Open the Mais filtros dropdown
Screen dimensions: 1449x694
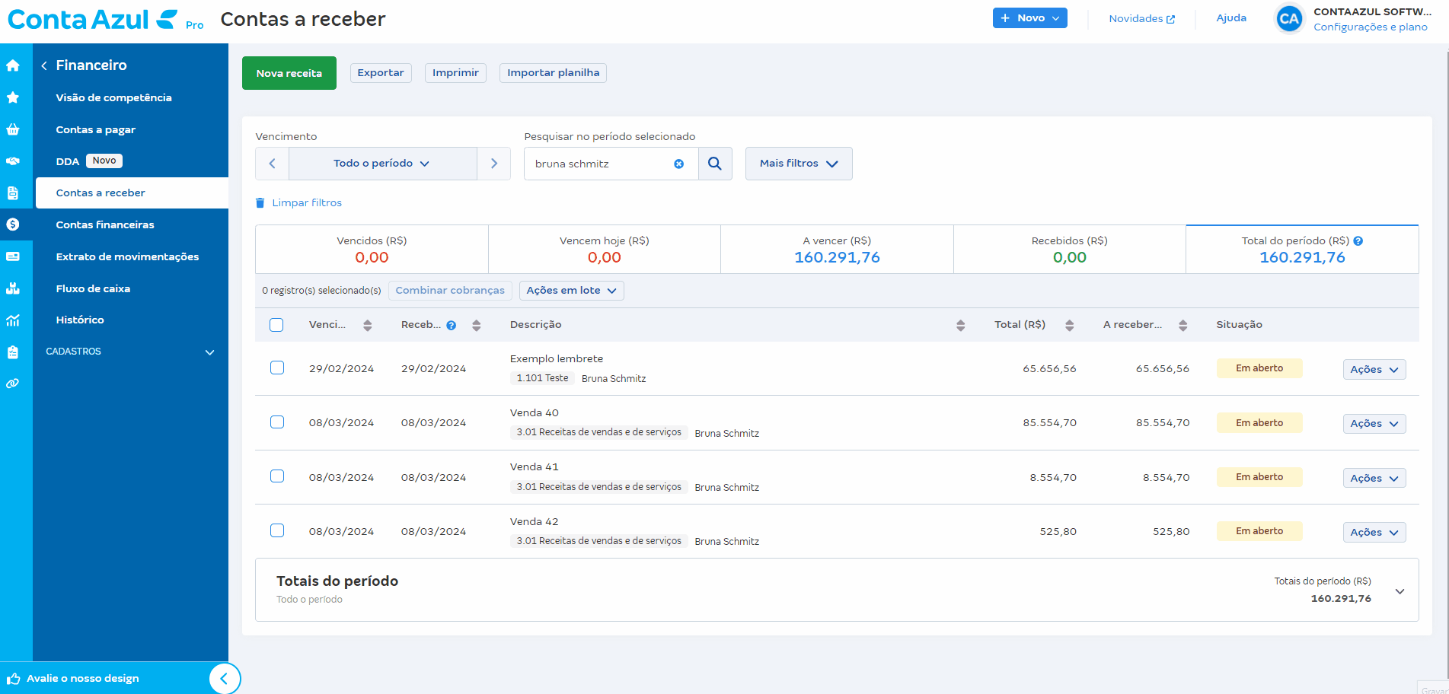[798, 164]
